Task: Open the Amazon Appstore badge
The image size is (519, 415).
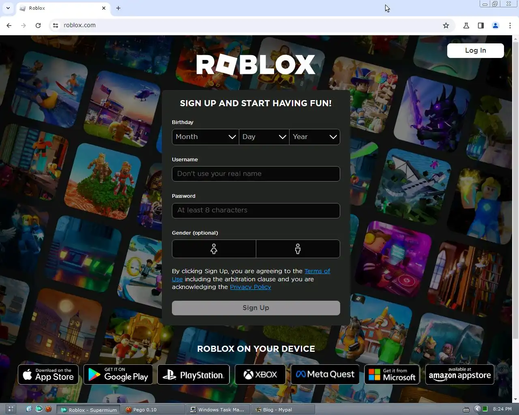Action: point(460,374)
